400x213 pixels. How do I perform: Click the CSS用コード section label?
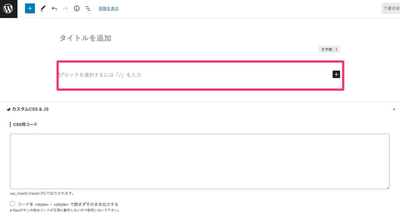pyautogui.click(x=25, y=124)
